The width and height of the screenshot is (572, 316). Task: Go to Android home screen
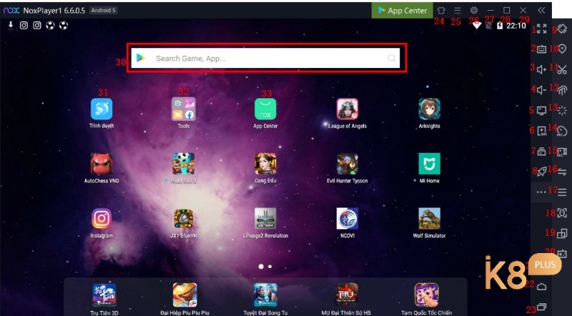[x=542, y=287]
